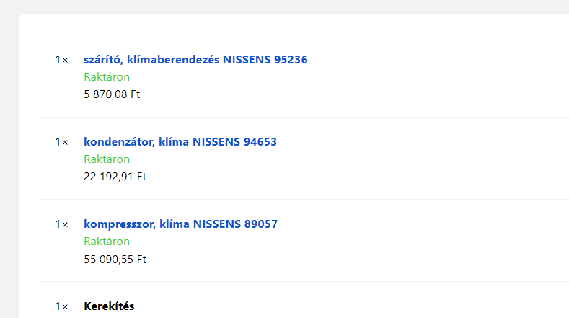Click the Kerekítés item label
569x318 pixels.
pos(109,306)
